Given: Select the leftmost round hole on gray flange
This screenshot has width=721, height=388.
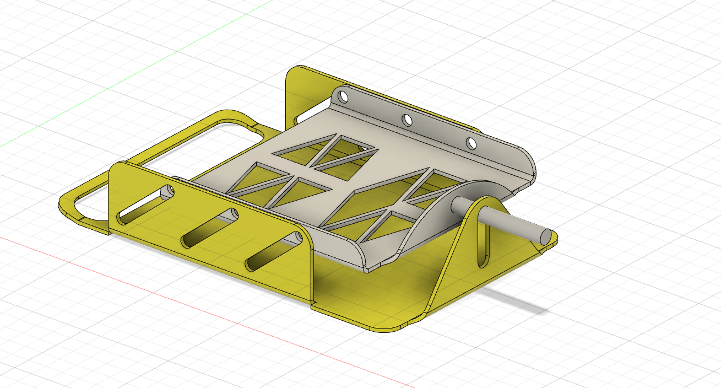Looking at the screenshot, I should 344,97.
